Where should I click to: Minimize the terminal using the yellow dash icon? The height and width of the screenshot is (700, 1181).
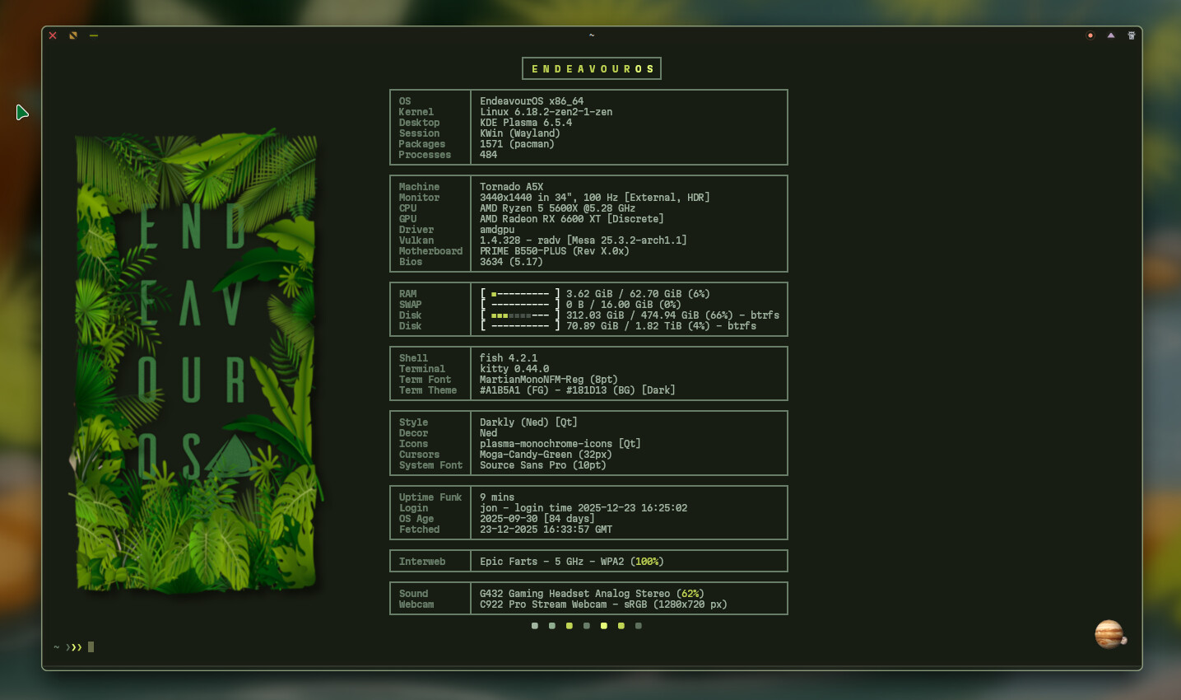click(94, 35)
